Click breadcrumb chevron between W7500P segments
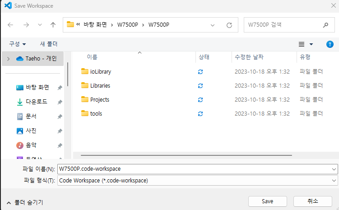 pos(143,25)
